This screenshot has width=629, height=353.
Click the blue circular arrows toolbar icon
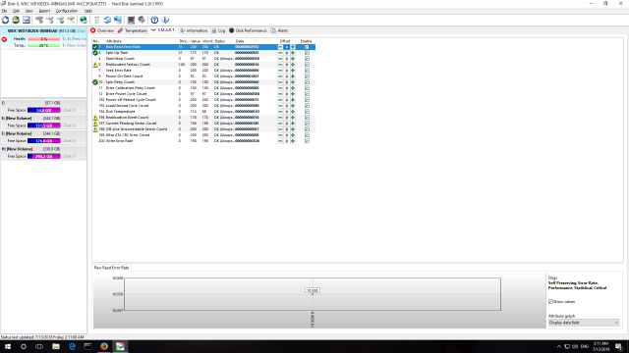click(107, 20)
